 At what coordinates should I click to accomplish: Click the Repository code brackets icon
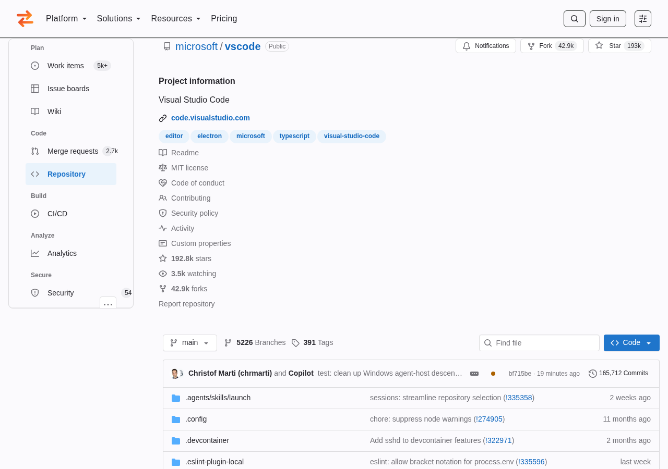(35, 174)
